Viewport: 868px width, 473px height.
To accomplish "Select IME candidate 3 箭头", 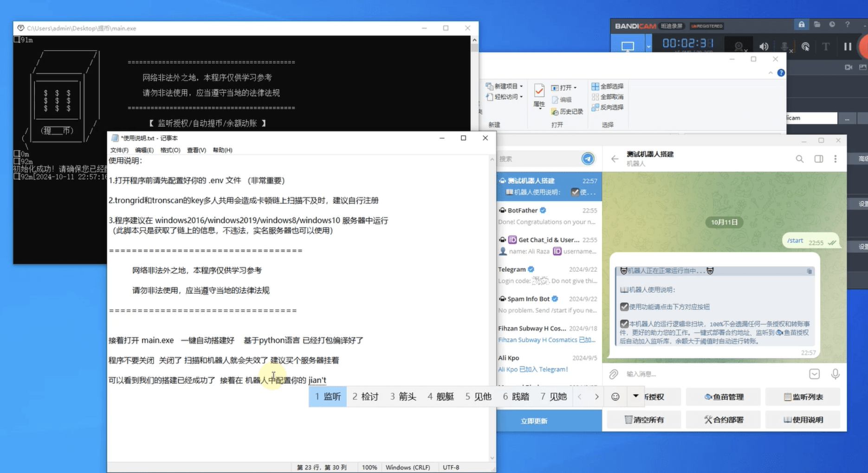I will [x=403, y=397].
